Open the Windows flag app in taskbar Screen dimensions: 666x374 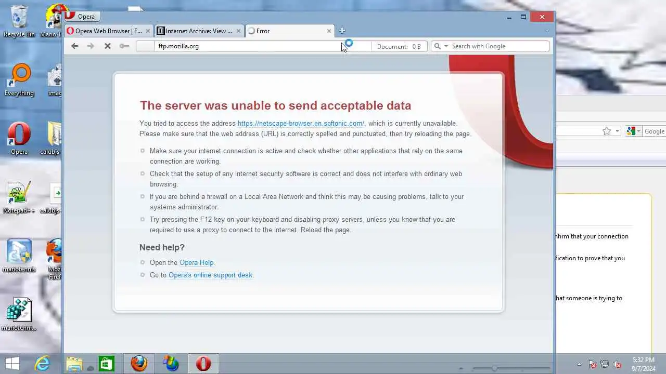point(171,363)
